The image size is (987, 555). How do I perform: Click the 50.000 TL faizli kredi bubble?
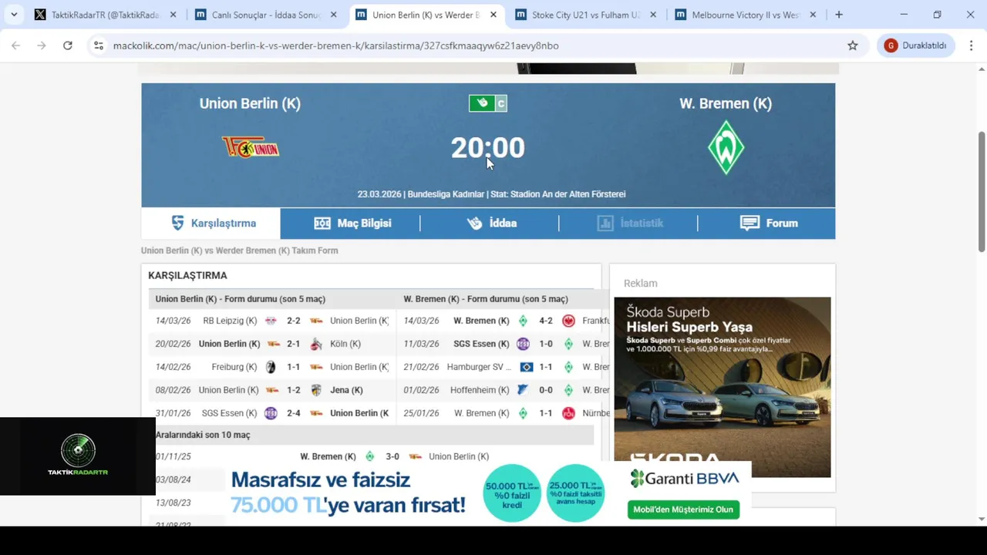coord(512,493)
